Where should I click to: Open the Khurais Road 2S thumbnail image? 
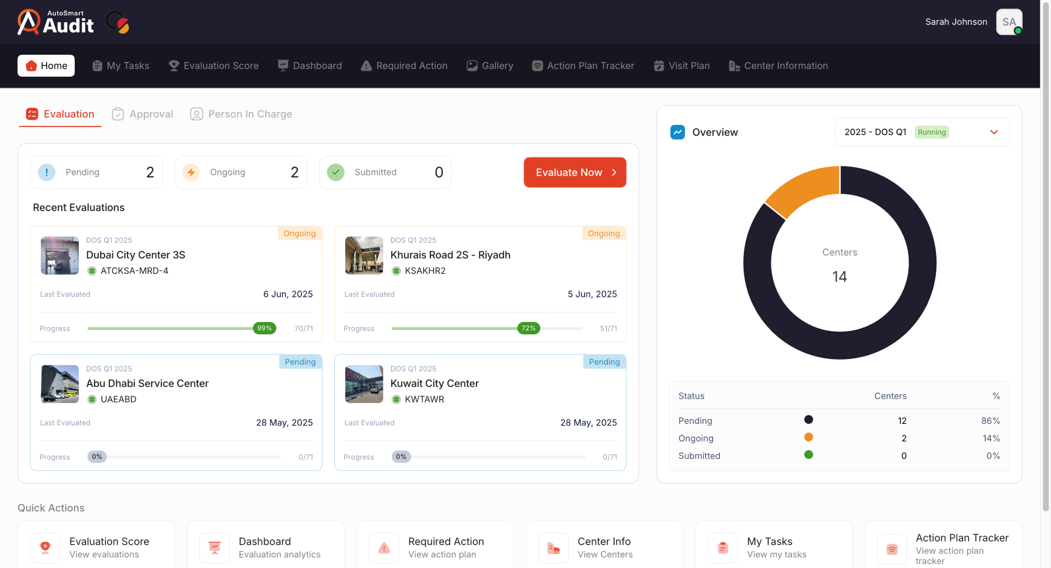coord(364,255)
